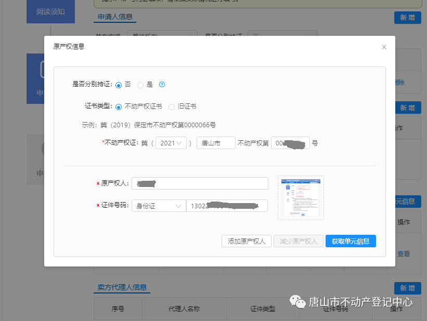Image resolution: width=427 pixels, height=321 pixels.
Task: Click 新增 next to 卖方代理人信息
Action: point(407,288)
